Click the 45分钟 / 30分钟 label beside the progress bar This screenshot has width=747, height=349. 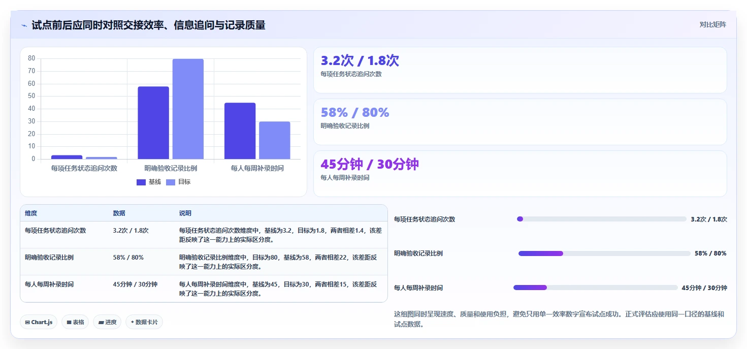pyautogui.click(x=704, y=288)
